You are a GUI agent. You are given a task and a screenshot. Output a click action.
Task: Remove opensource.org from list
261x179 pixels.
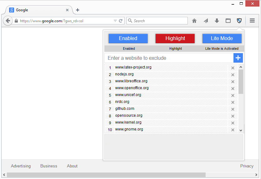(233, 116)
